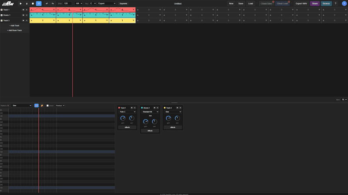Redo the last undone action
348x195 pixels.
tap(53, 3)
